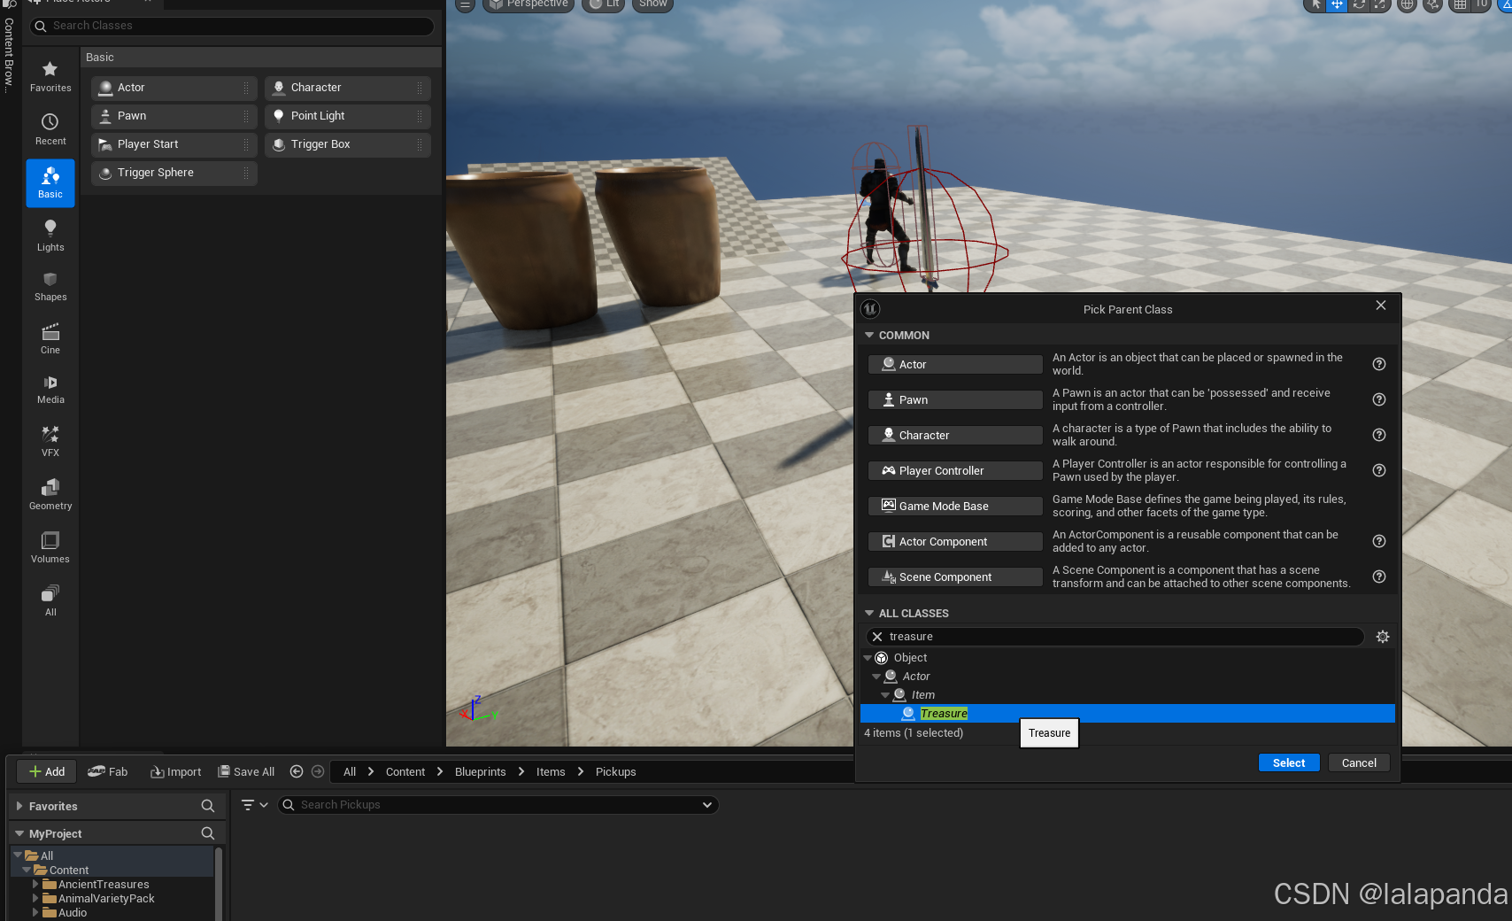Choose Actor as parent class
This screenshot has width=1512, height=921.
[955, 365]
